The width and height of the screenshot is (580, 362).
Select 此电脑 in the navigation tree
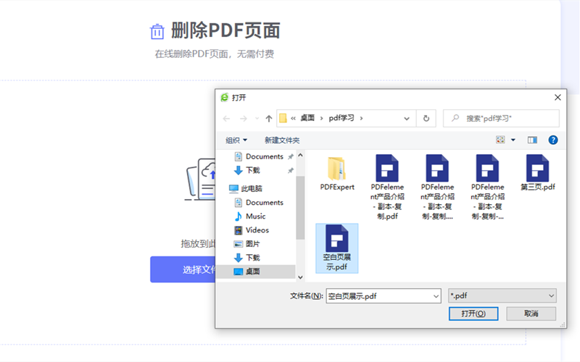pos(252,188)
